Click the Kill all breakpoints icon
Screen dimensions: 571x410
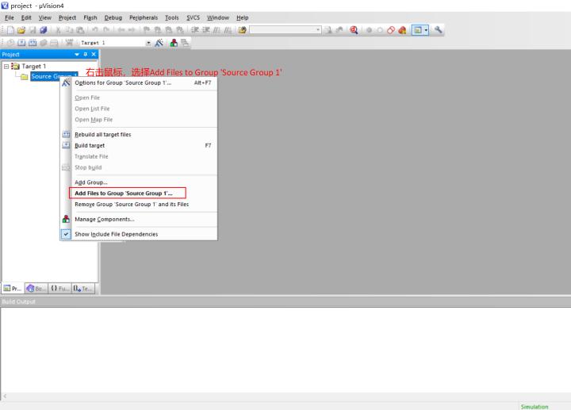coord(402,30)
